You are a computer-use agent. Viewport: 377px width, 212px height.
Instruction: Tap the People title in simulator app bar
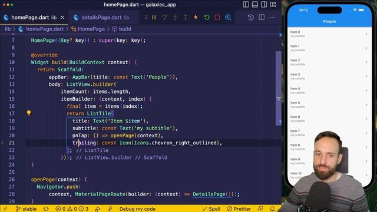(329, 22)
